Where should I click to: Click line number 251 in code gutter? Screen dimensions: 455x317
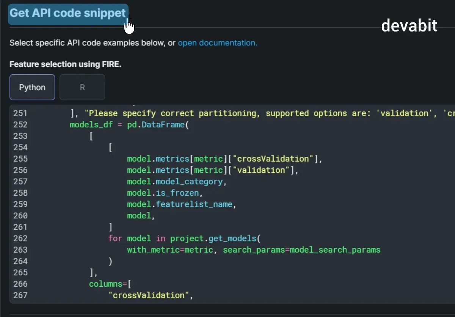coord(20,113)
